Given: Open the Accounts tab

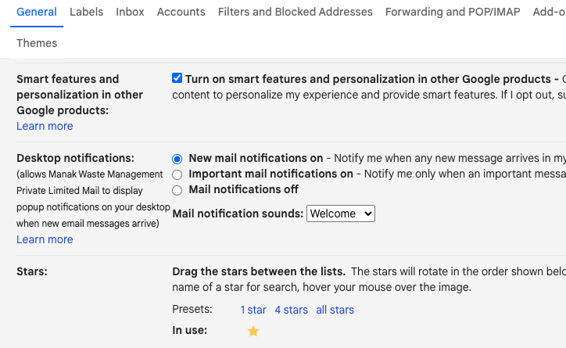Looking at the screenshot, I should (x=181, y=12).
